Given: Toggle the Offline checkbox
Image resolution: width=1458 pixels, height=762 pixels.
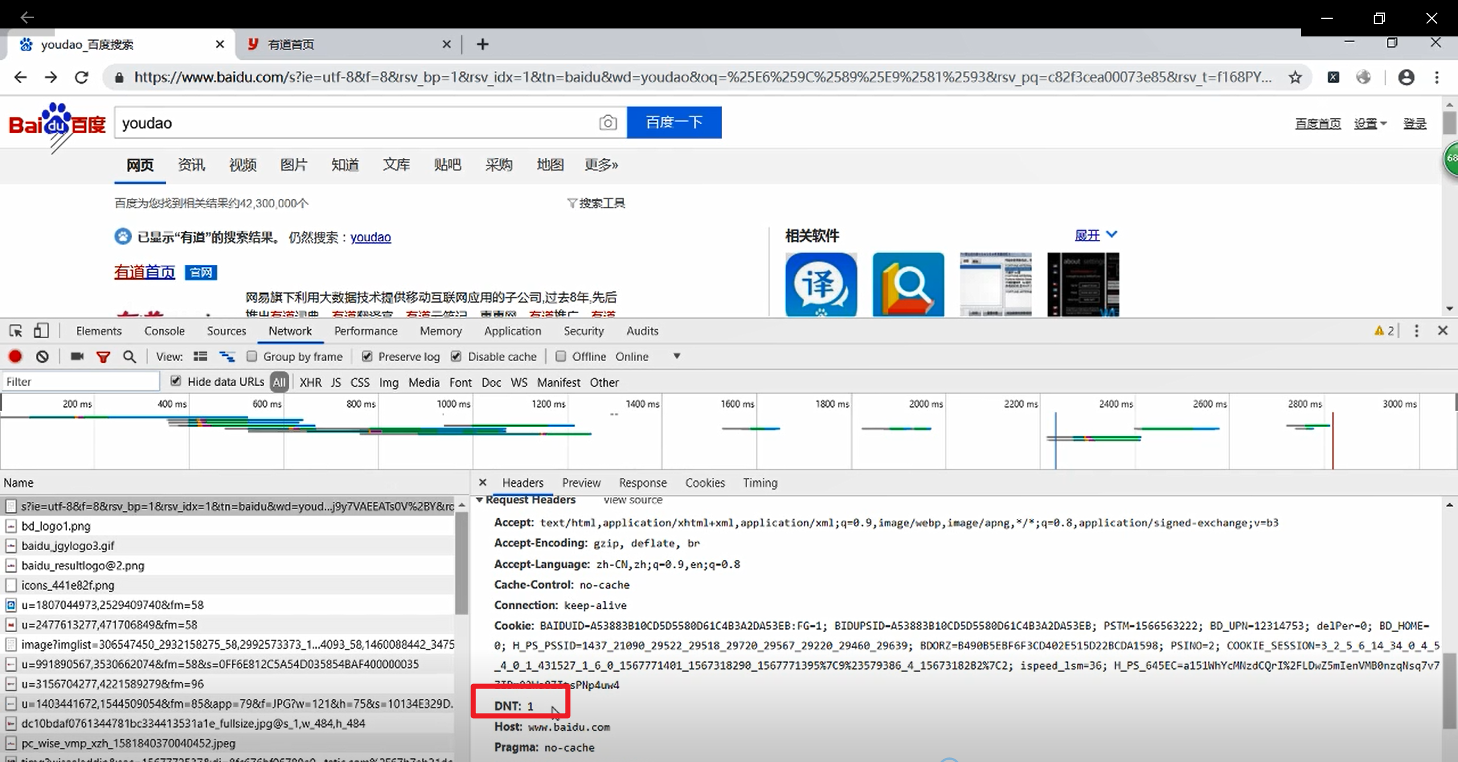Looking at the screenshot, I should [561, 357].
